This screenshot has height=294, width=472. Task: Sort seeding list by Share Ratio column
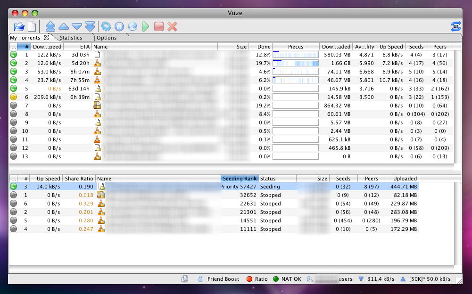click(x=78, y=178)
